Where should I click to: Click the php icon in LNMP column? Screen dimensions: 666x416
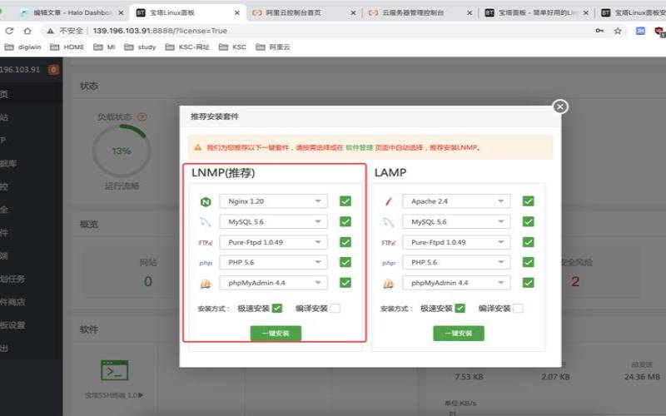click(x=206, y=263)
